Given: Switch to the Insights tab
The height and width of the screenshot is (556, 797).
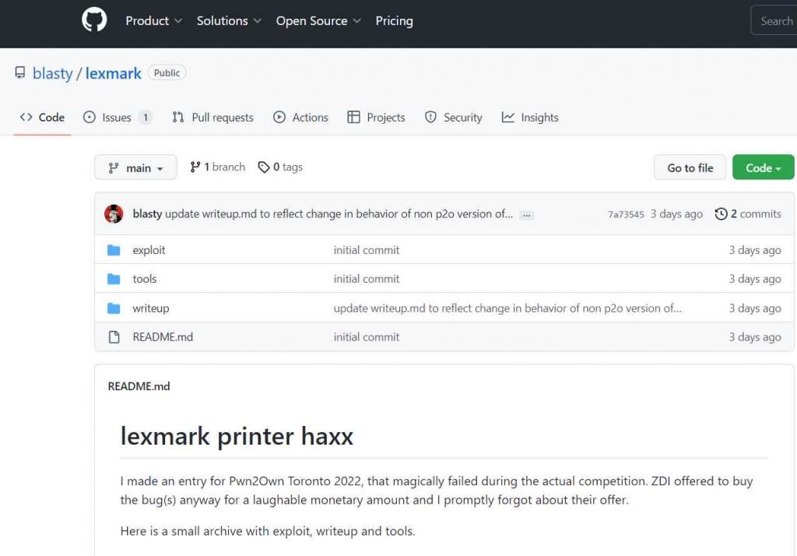Looking at the screenshot, I should coord(530,118).
